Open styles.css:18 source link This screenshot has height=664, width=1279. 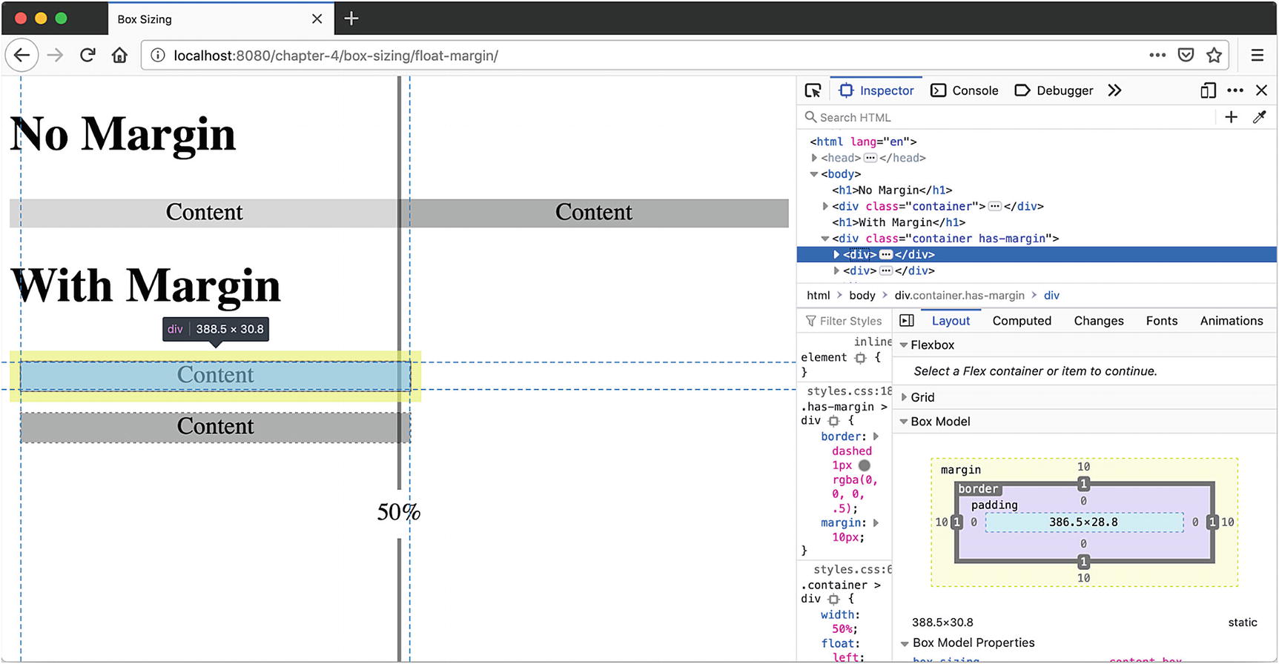coord(848,391)
